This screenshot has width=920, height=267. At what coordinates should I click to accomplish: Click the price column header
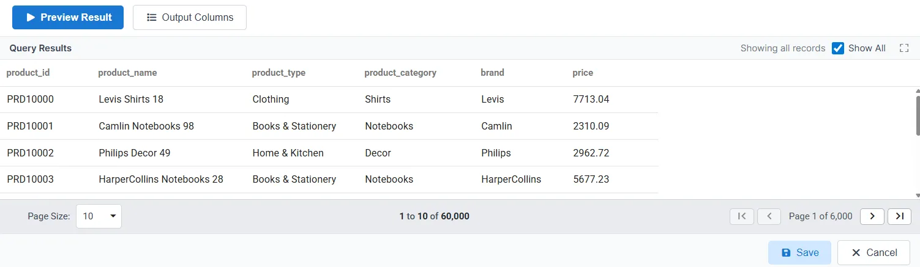pos(583,73)
